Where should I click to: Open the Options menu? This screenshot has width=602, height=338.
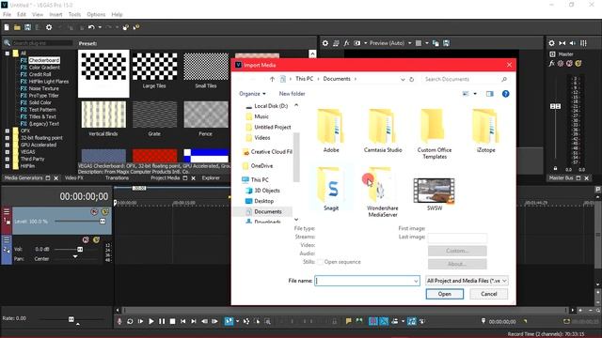click(x=96, y=15)
